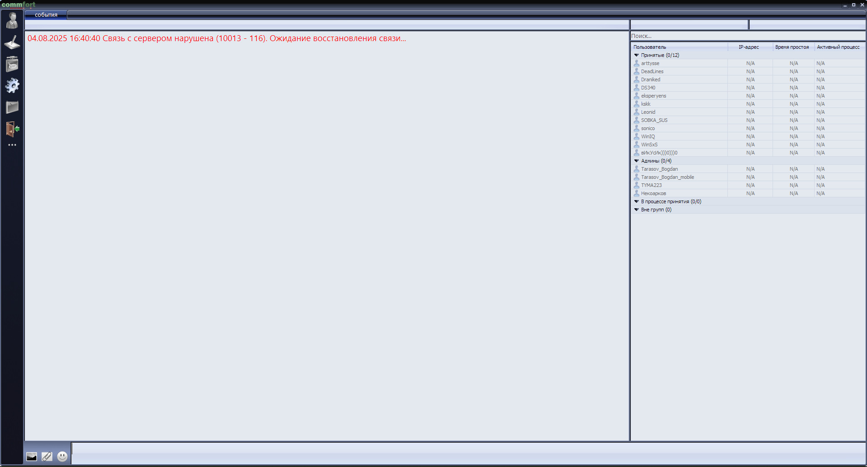Click the user avatar icon beside DS340
This screenshot has width=867, height=467.
click(637, 88)
